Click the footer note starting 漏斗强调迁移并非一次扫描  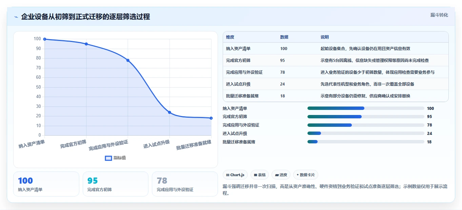335,190
